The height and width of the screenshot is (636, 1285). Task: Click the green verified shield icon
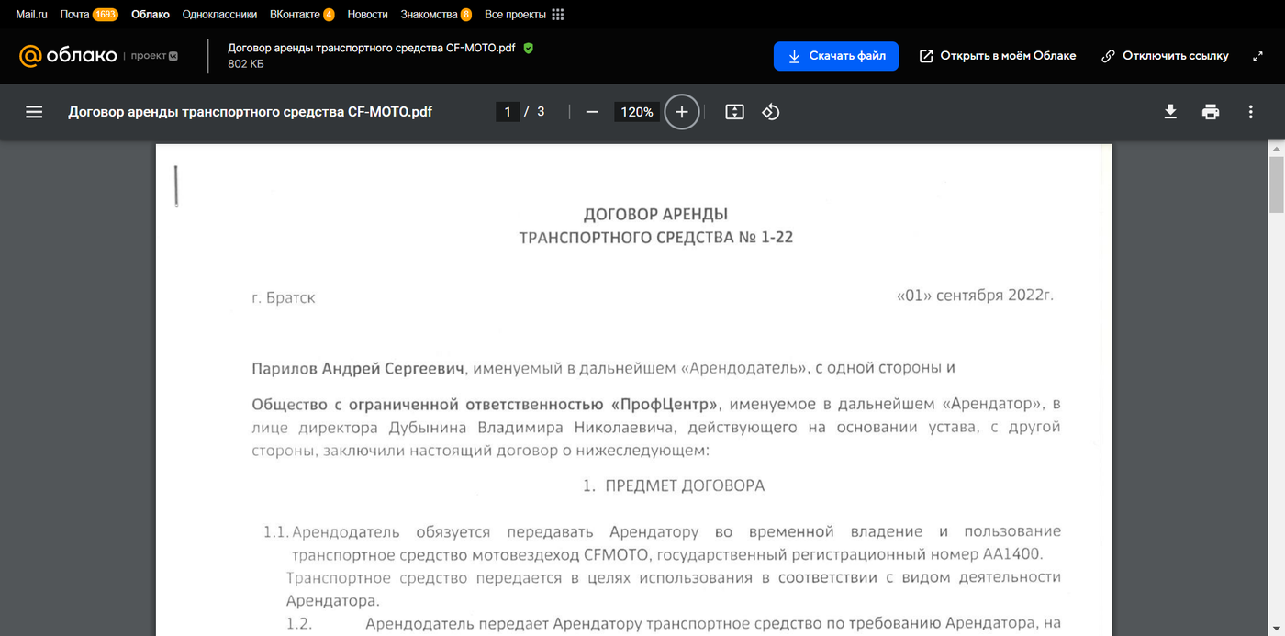[529, 48]
